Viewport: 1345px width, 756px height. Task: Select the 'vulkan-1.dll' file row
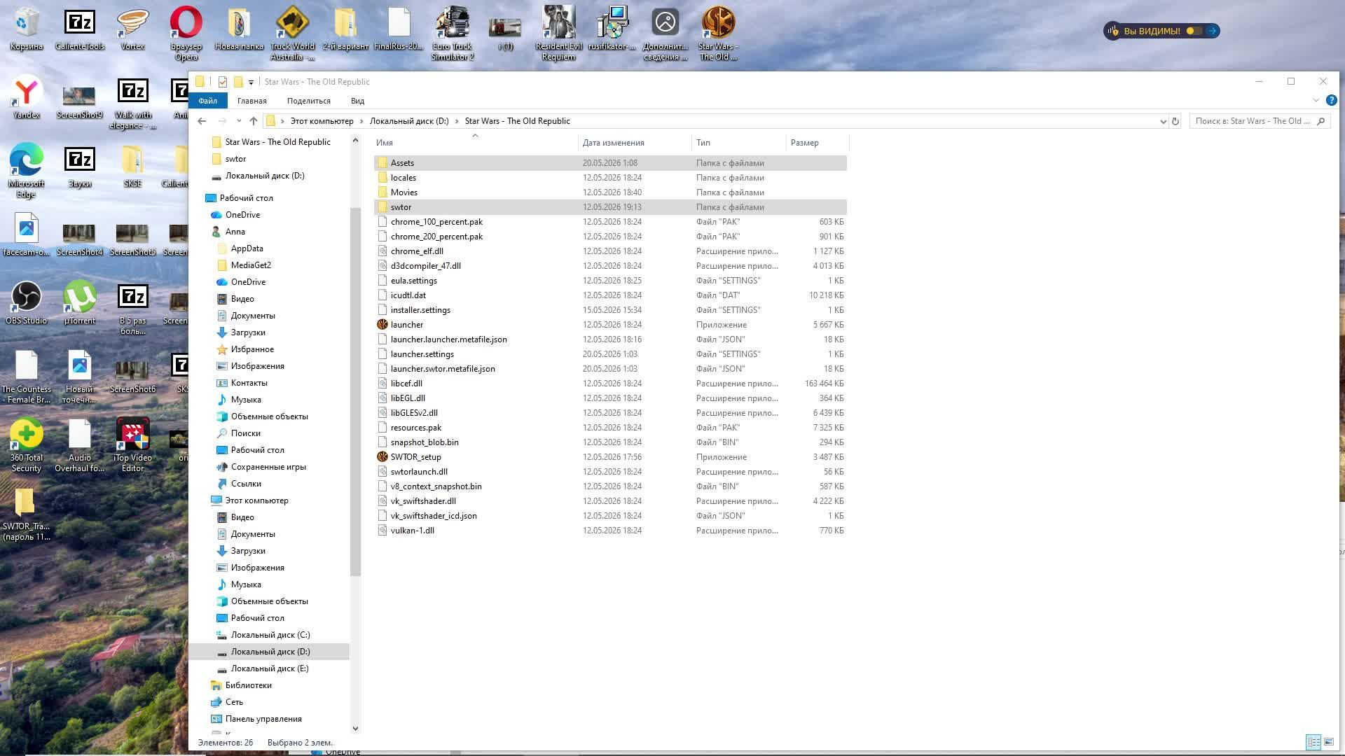click(x=610, y=531)
